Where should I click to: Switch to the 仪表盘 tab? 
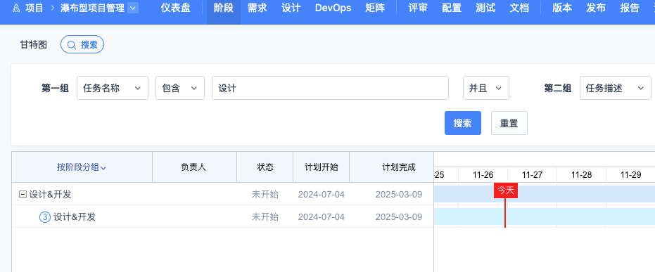coord(175,8)
